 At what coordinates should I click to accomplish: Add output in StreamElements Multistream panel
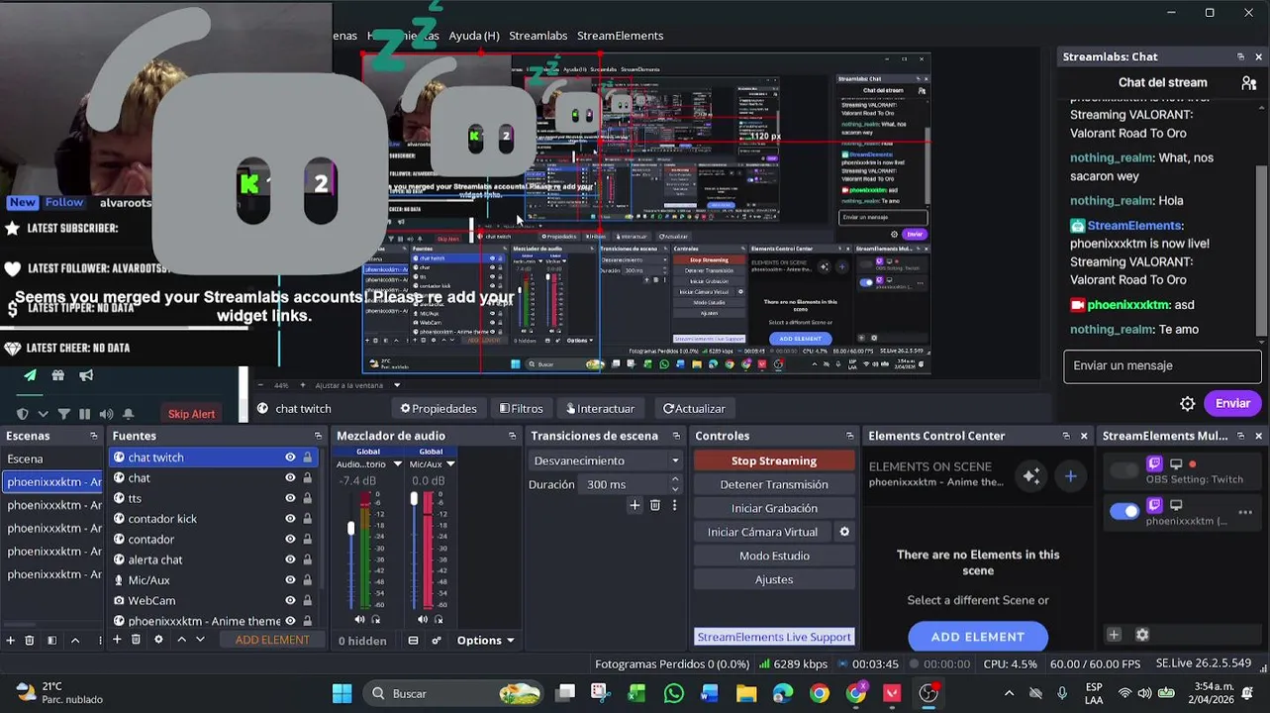[1114, 635]
